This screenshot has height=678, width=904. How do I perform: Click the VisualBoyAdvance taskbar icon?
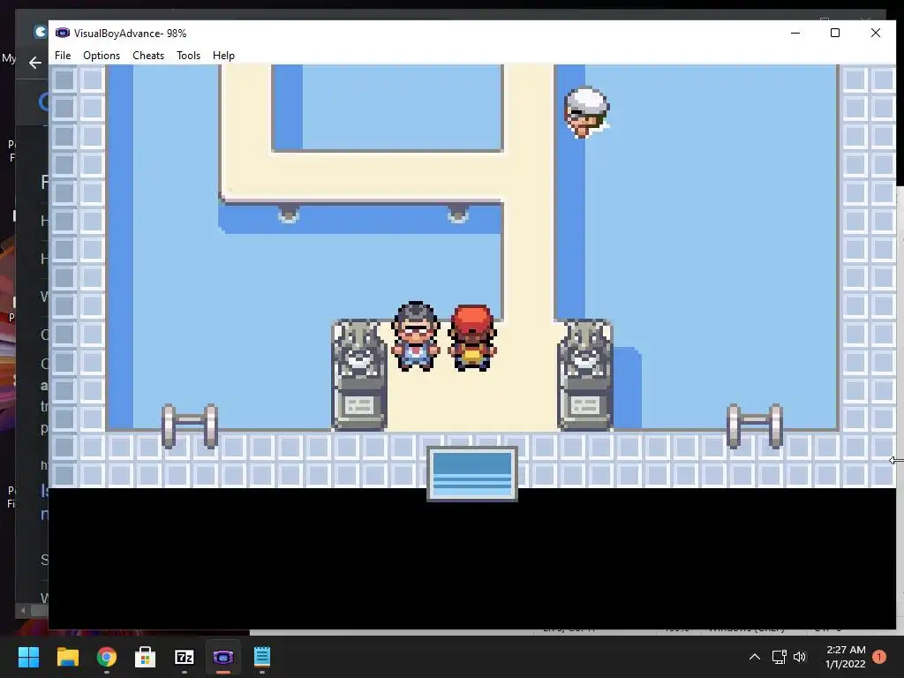coord(223,657)
